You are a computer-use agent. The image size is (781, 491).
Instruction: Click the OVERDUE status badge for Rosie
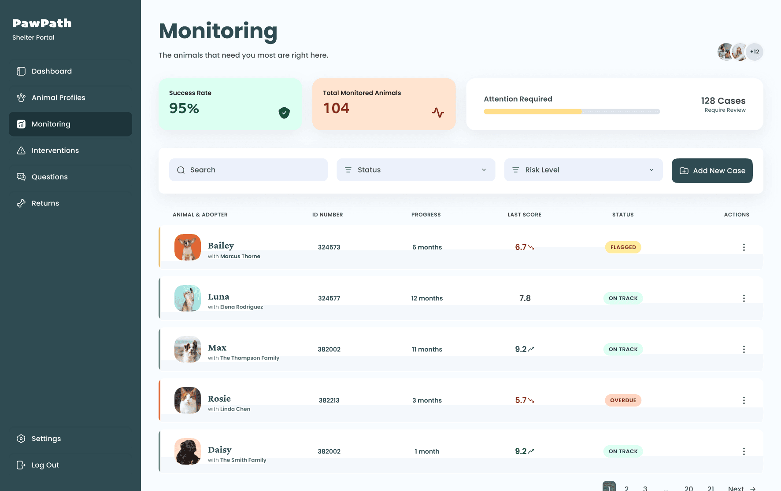(x=623, y=400)
